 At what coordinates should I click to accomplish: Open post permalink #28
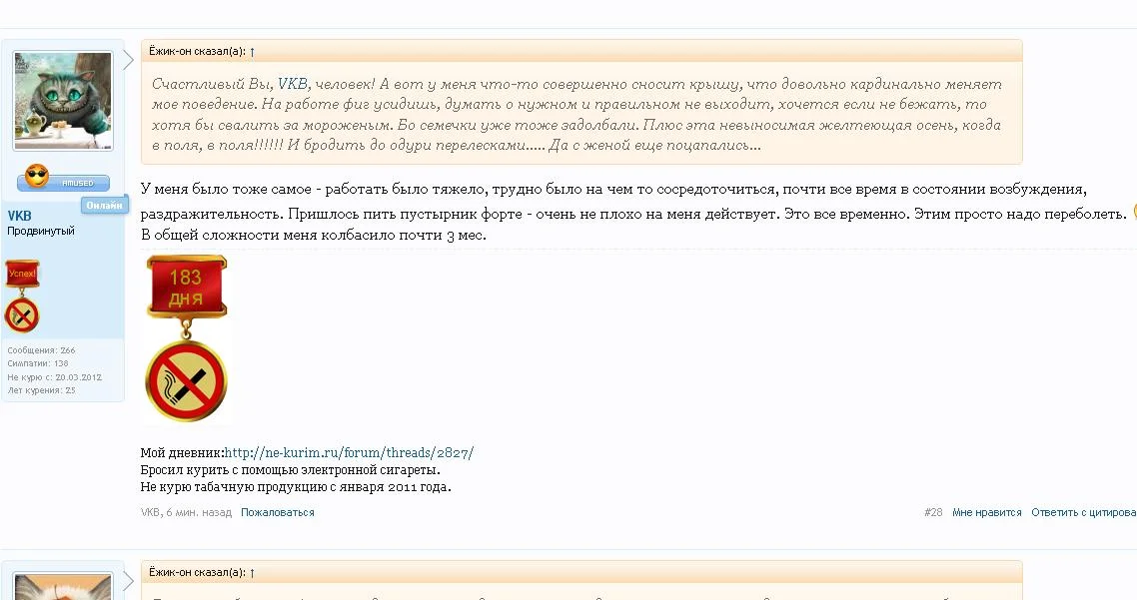(x=933, y=512)
